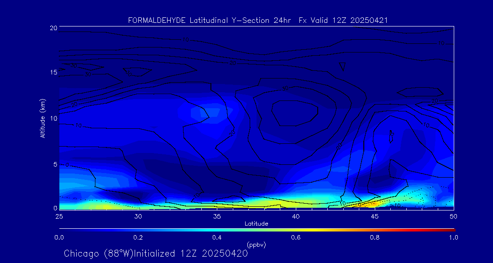Image resolution: width=493 pixels, height=263 pixels.
Task: Click the altitude axis tick label 5
Action: click(55, 164)
